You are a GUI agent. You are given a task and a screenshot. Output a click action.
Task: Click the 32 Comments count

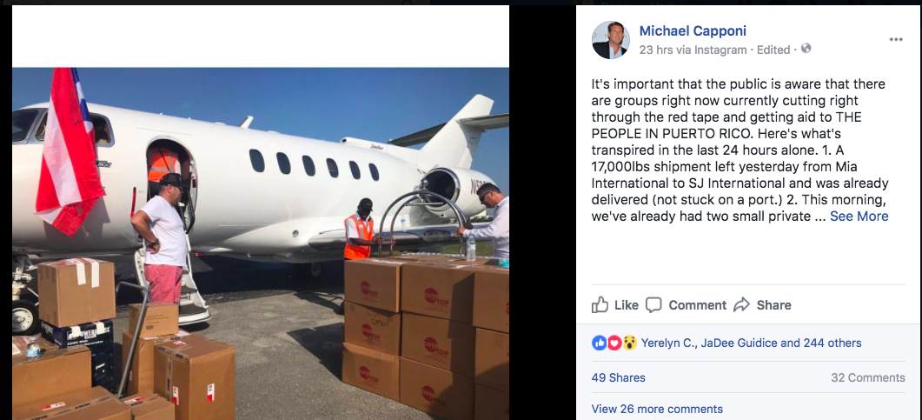(x=867, y=377)
